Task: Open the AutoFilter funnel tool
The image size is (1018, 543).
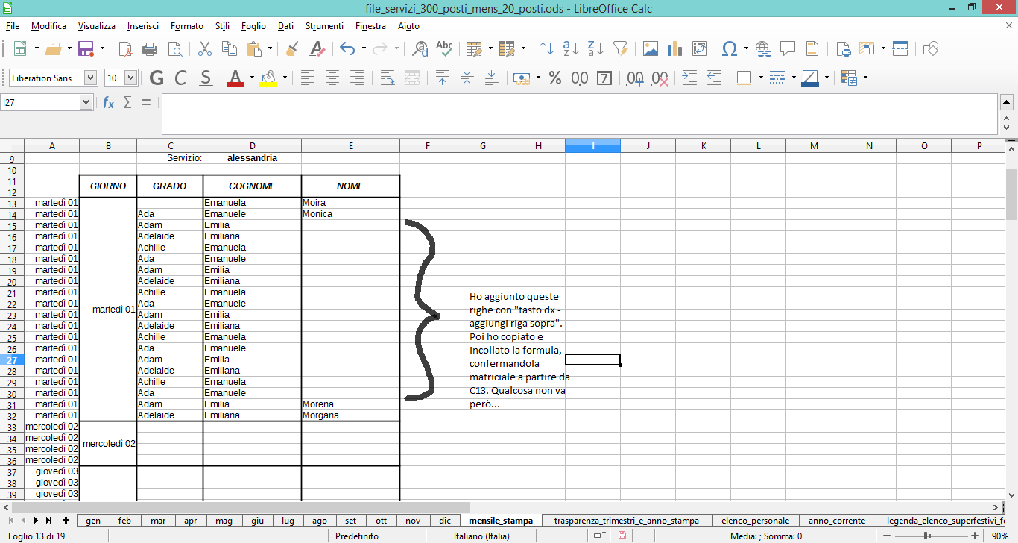Action: tap(620, 49)
